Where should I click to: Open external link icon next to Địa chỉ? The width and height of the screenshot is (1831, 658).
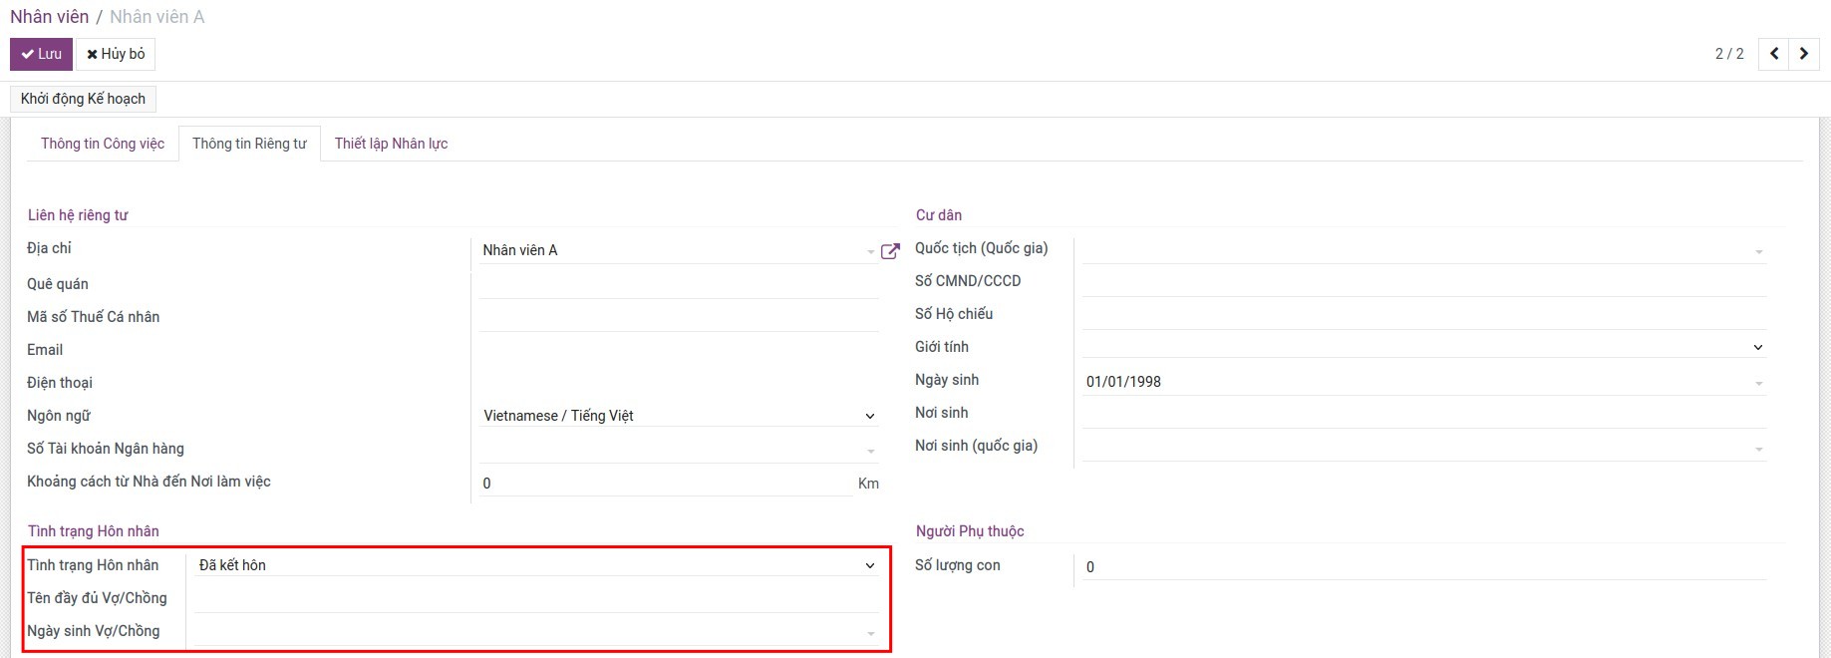coord(890,251)
